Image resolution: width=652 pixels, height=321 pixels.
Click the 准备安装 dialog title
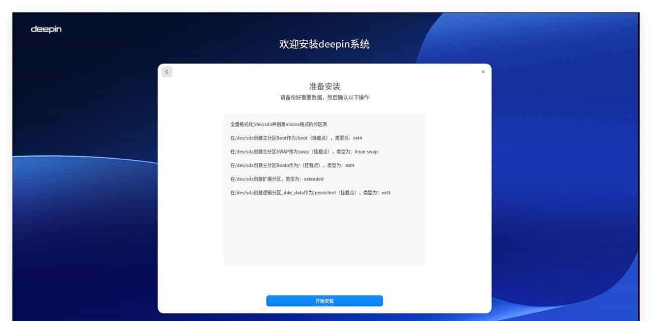pos(324,86)
